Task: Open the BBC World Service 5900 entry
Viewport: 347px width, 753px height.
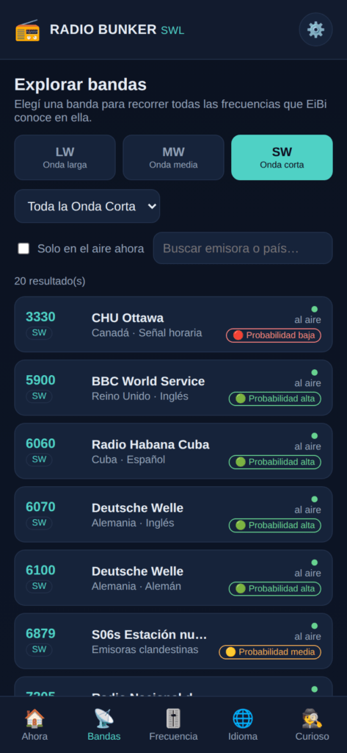Action: click(x=173, y=388)
